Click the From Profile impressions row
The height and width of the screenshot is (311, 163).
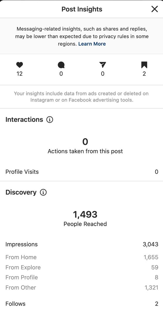(81, 277)
